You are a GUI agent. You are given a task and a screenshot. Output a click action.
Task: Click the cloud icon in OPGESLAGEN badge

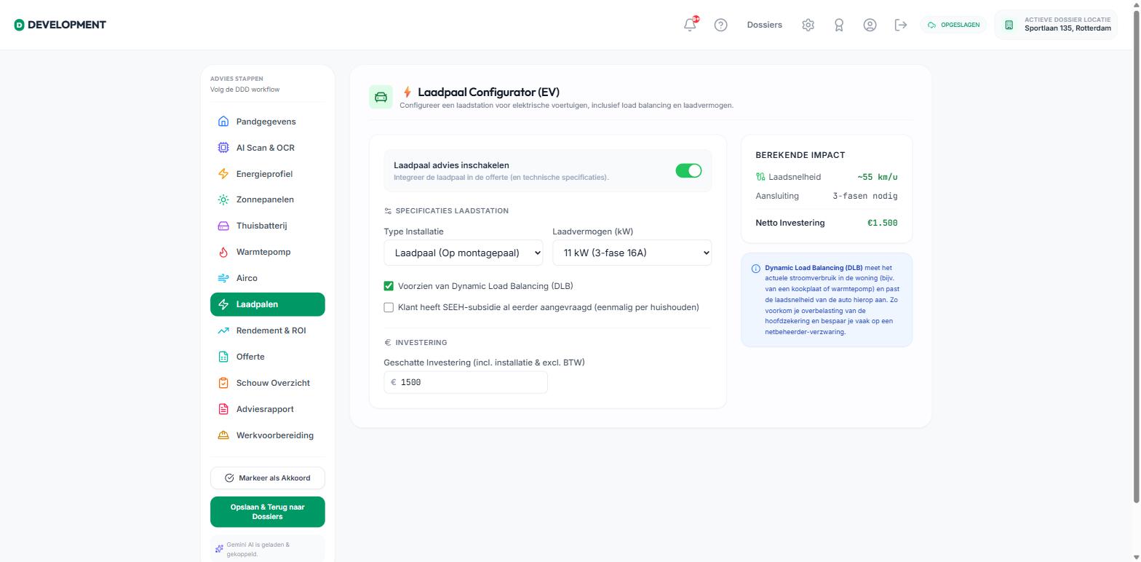click(x=931, y=25)
